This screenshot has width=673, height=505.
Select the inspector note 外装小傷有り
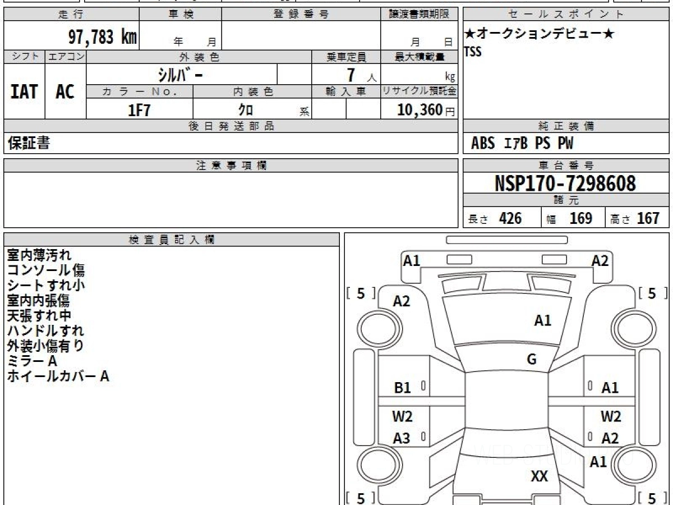(x=45, y=346)
